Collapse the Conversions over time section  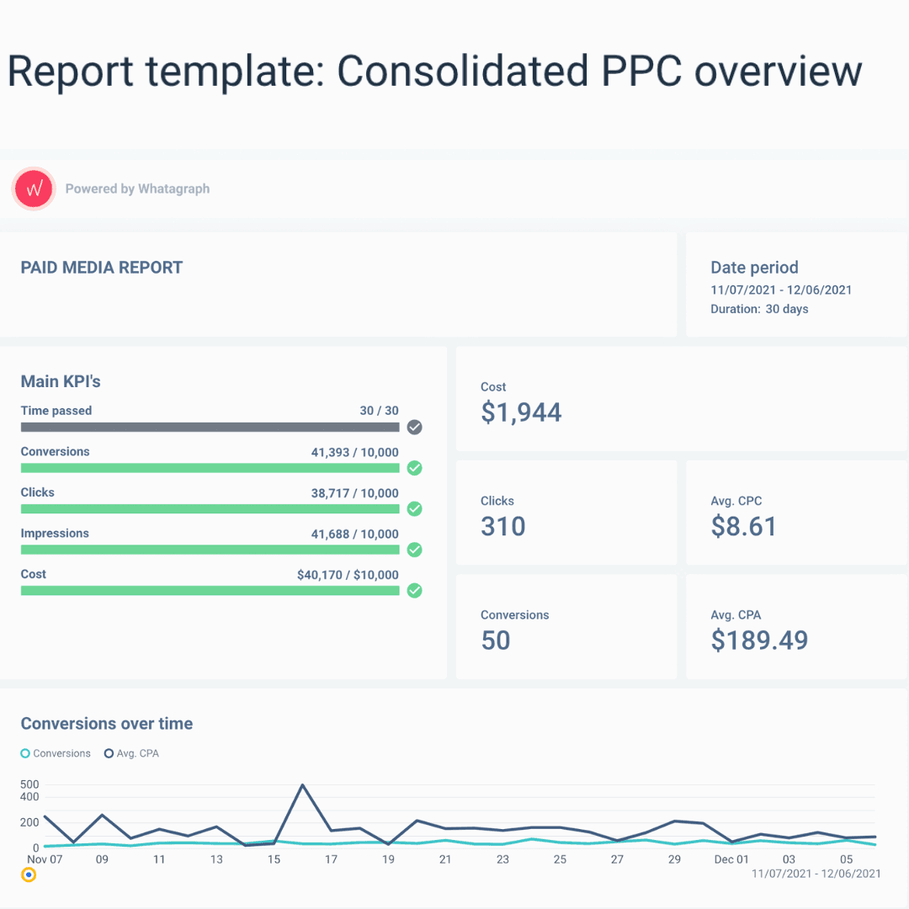tap(107, 724)
